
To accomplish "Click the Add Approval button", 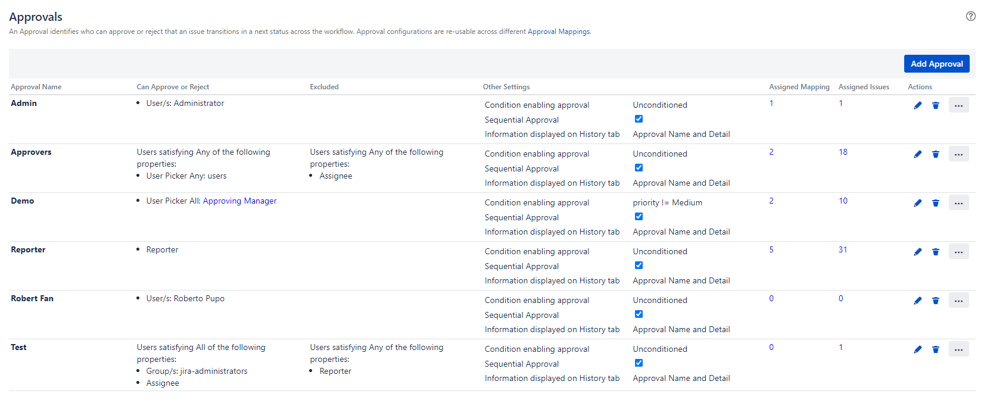I will pos(936,64).
